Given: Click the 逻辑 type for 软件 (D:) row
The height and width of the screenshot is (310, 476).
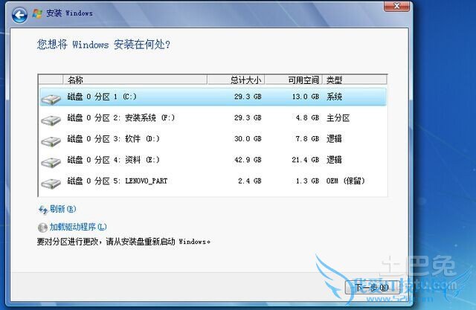Looking at the screenshot, I should point(334,138).
